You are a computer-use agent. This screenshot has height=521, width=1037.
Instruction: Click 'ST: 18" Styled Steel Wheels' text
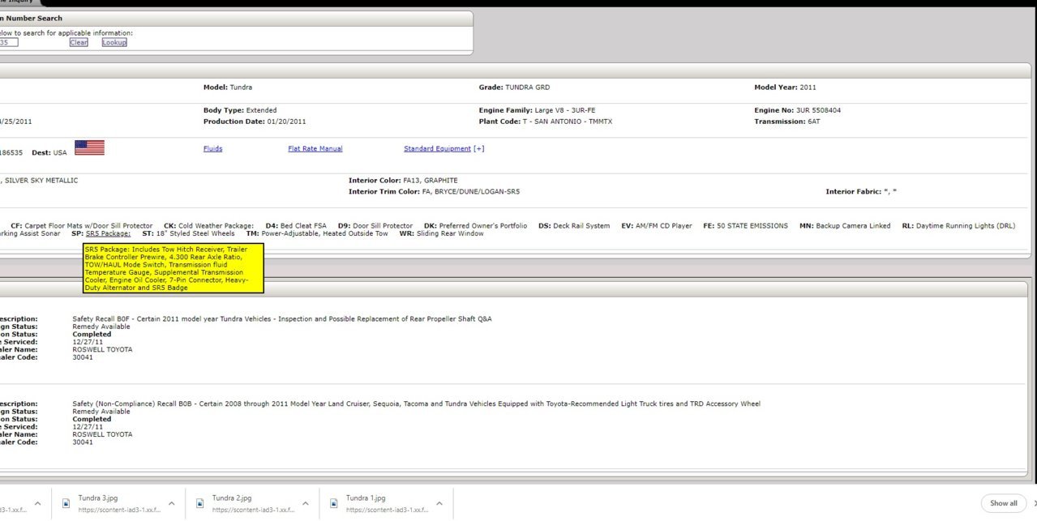[x=188, y=233]
